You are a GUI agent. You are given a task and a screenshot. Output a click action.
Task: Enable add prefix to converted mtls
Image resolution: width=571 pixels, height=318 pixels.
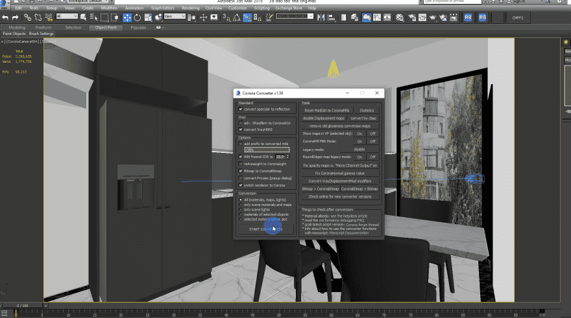click(x=240, y=144)
